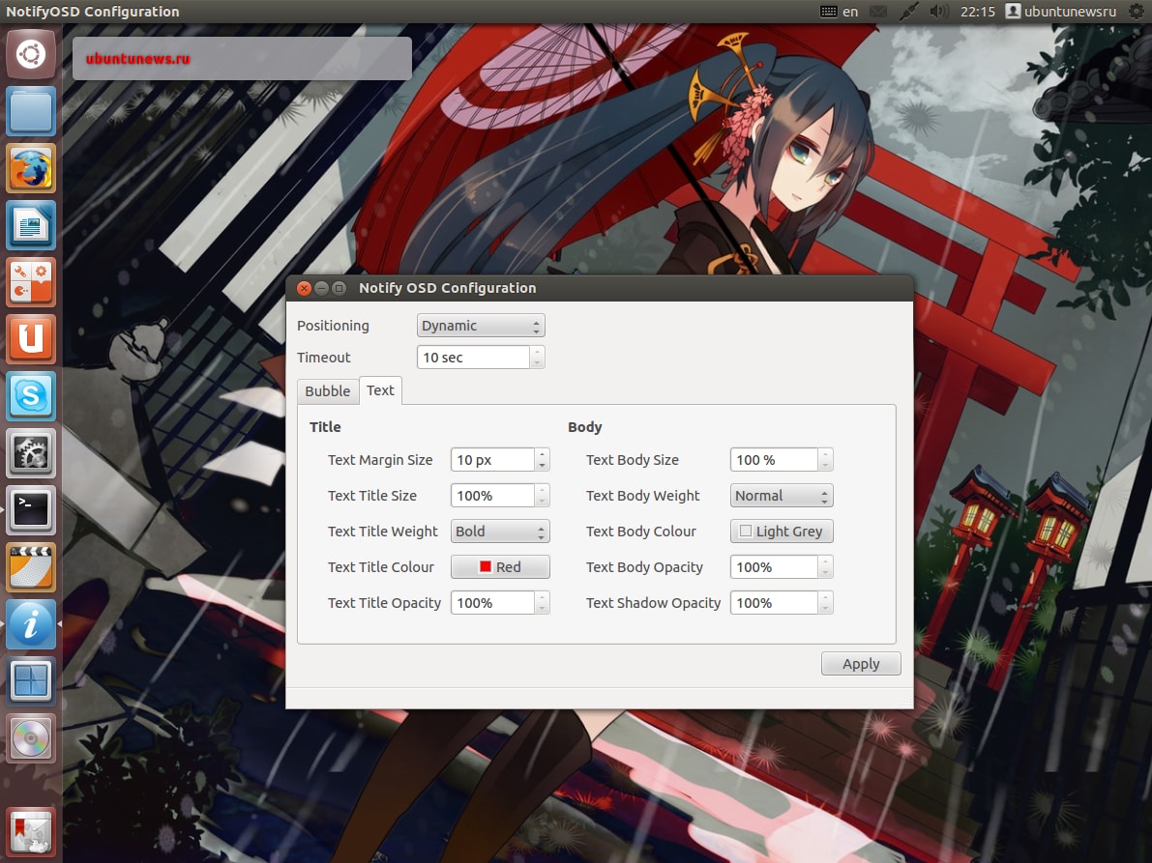Viewport: 1152px width, 863px height.
Task: Open Ubuntu One from the launcher
Action: coord(31,339)
